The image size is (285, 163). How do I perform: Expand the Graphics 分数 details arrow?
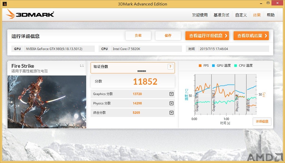point(171,94)
